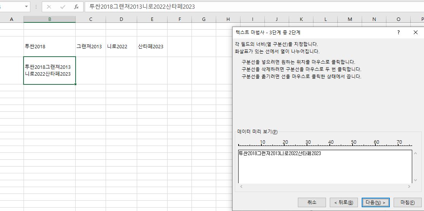The width and height of the screenshot is (424, 211).
Task: Click ruler position 30 in data preview
Action: 308,142
